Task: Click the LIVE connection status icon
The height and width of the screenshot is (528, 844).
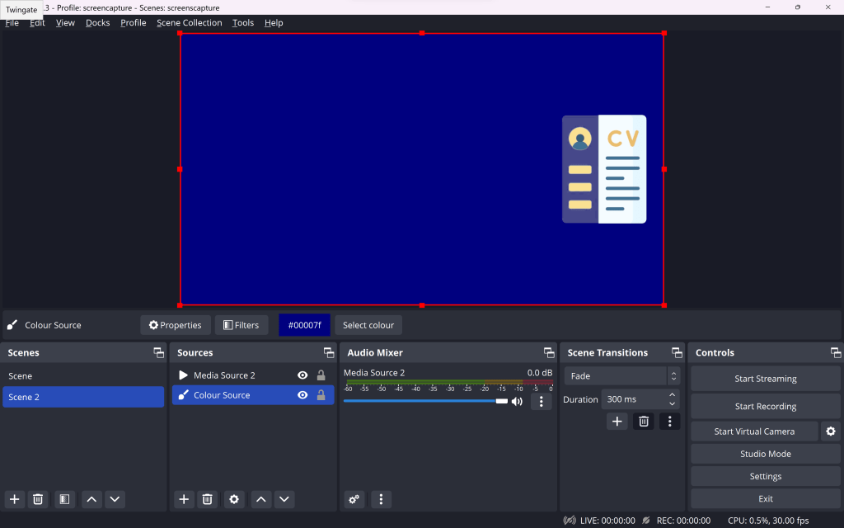Action: [569, 521]
